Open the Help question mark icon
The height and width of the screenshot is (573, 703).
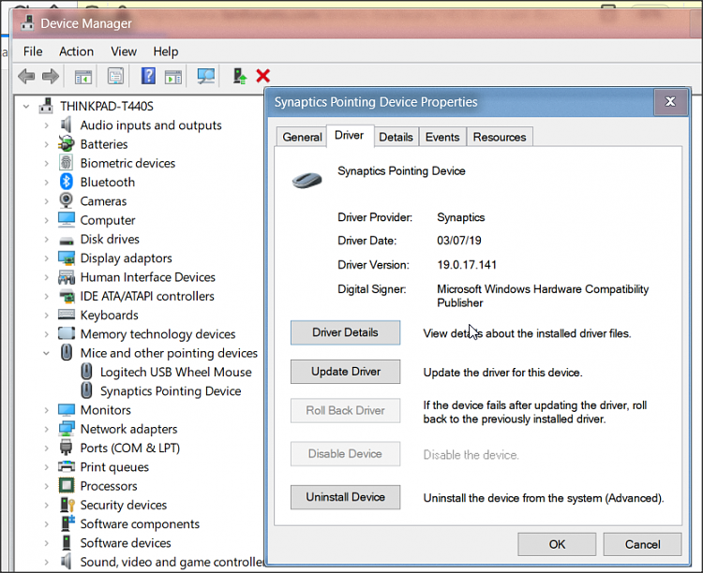[x=148, y=76]
